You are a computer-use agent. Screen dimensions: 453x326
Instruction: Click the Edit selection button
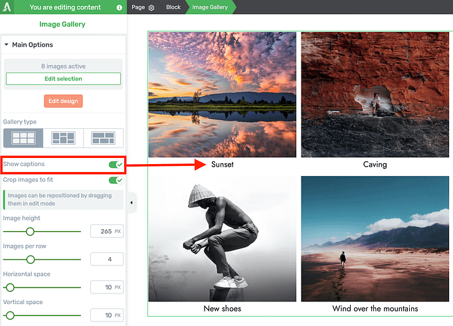point(63,79)
